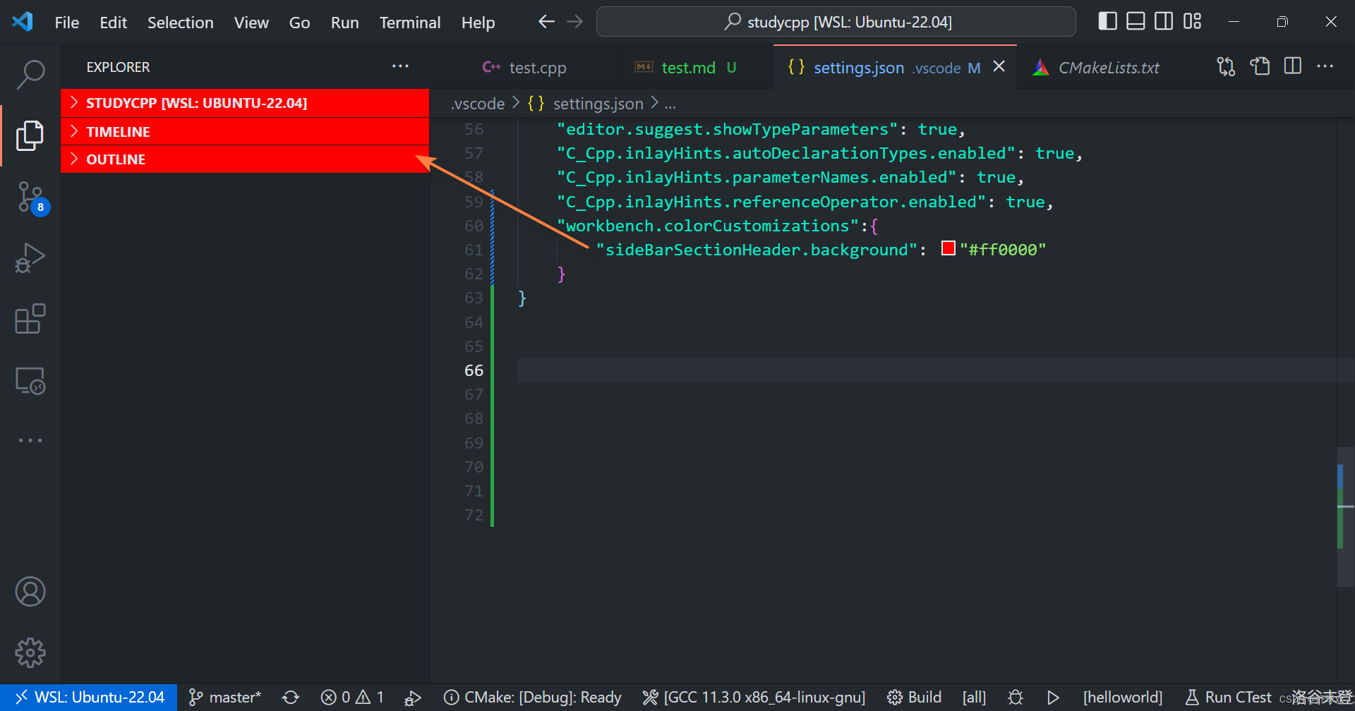
Task: Open the Selection menu
Action: [x=180, y=23]
